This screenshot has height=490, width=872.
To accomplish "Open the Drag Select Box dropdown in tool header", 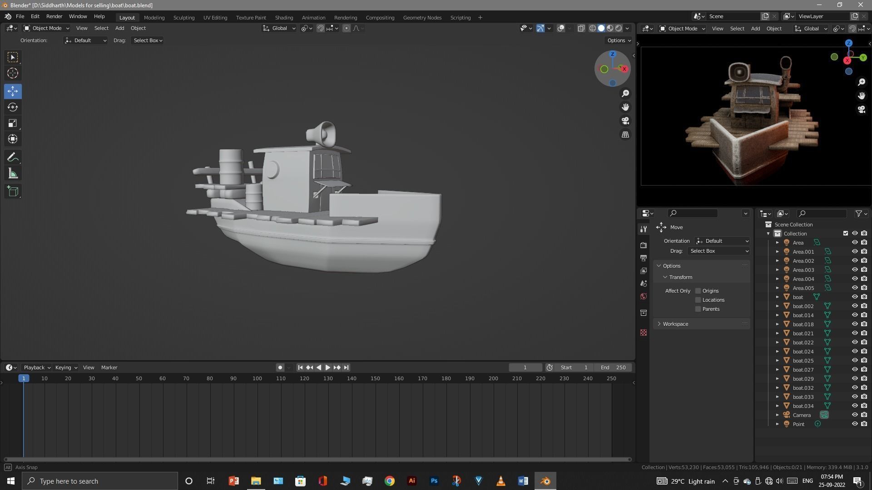I will click(148, 40).
